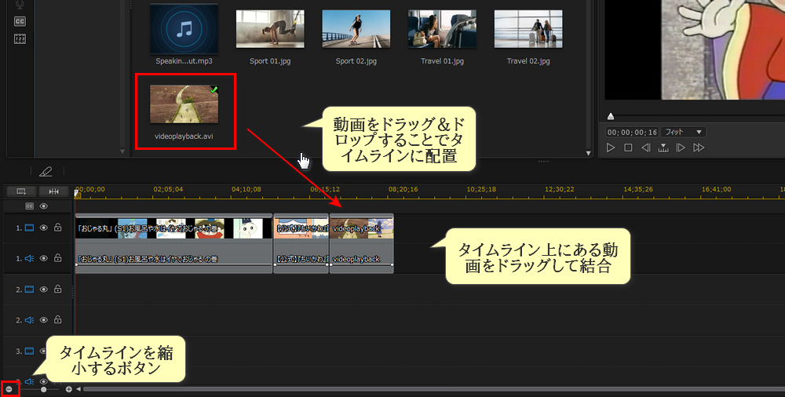Image resolution: width=785 pixels, height=397 pixels.
Task: Click the fast forward button
Action: 699,148
